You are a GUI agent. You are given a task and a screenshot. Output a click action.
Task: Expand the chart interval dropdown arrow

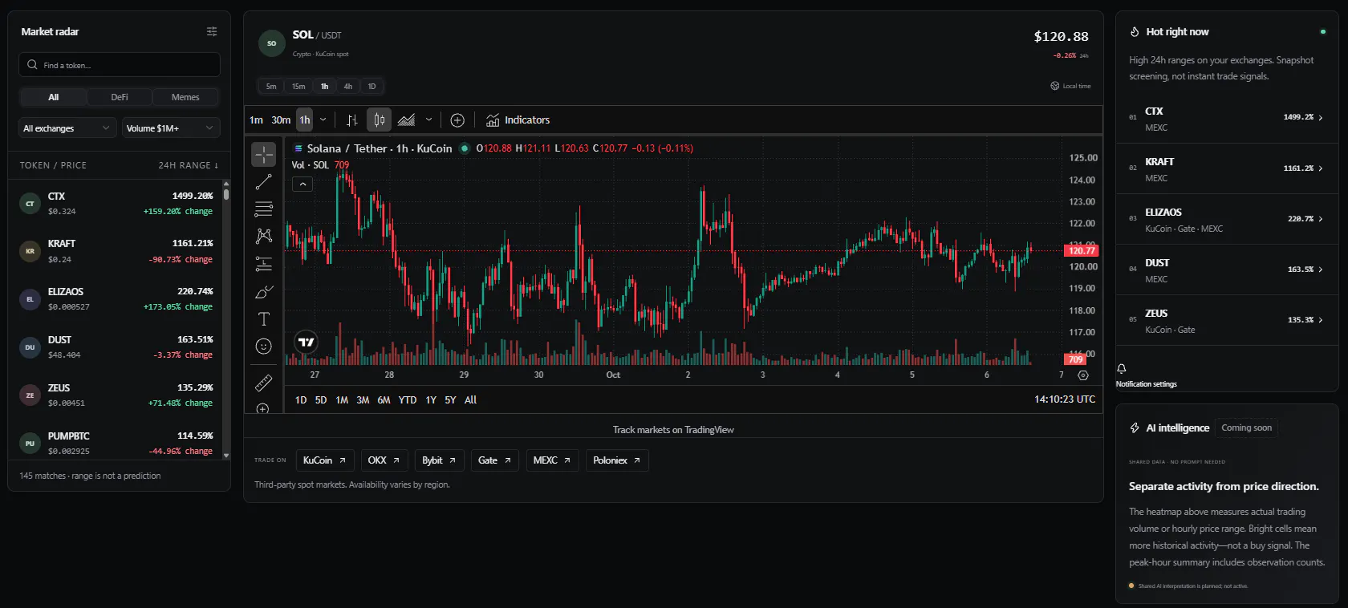pos(323,120)
